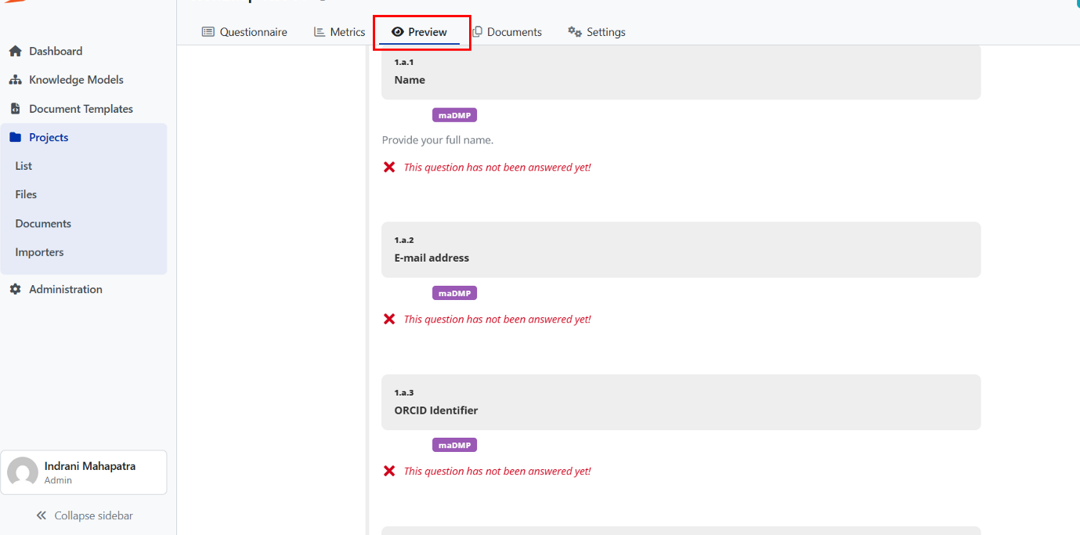1080x535 pixels.
Task: Click the Dashboard home icon
Action: 15,52
